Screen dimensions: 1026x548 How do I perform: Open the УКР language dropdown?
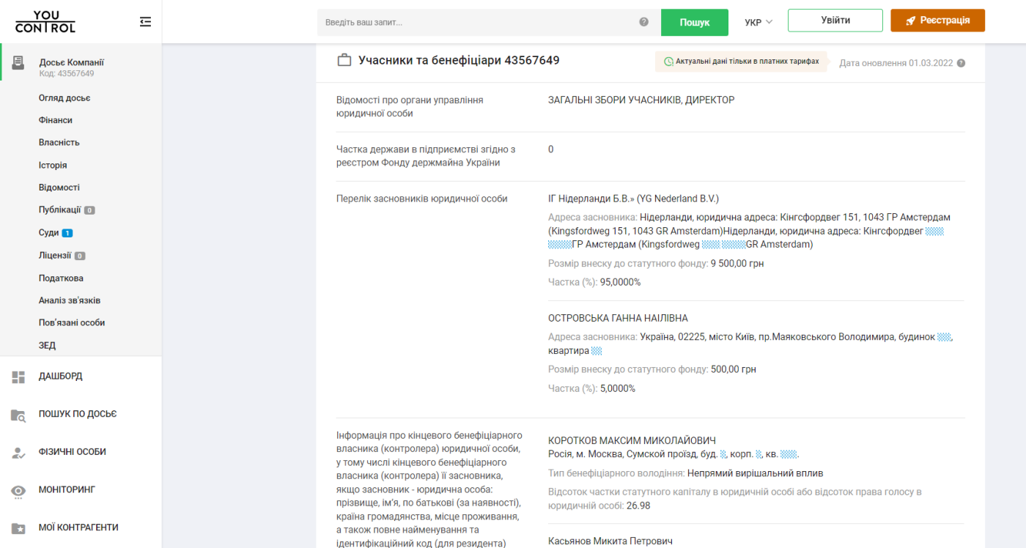tap(759, 22)
